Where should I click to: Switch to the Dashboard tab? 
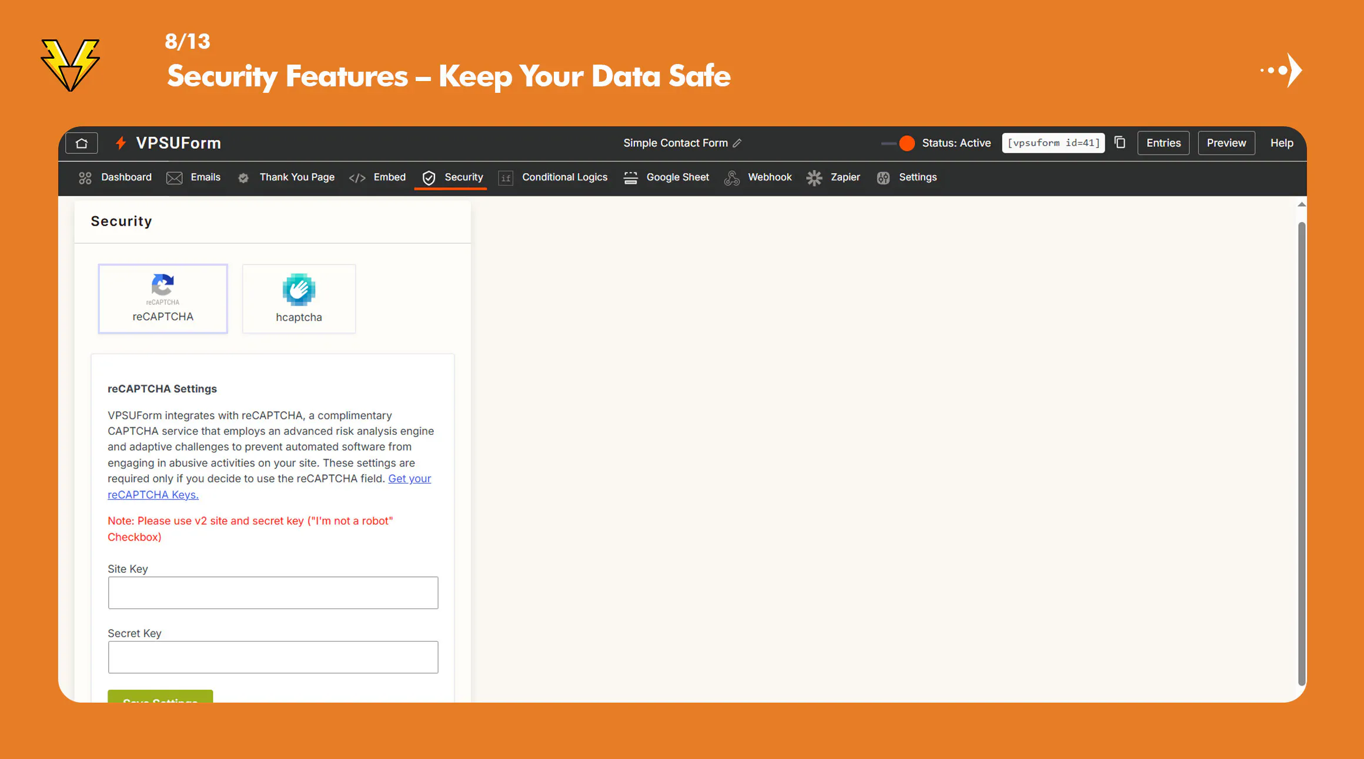coord(126,177)
